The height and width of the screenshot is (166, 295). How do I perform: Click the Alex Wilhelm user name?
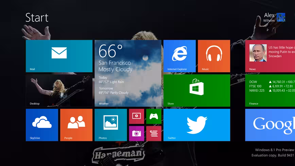pos(269,17)
